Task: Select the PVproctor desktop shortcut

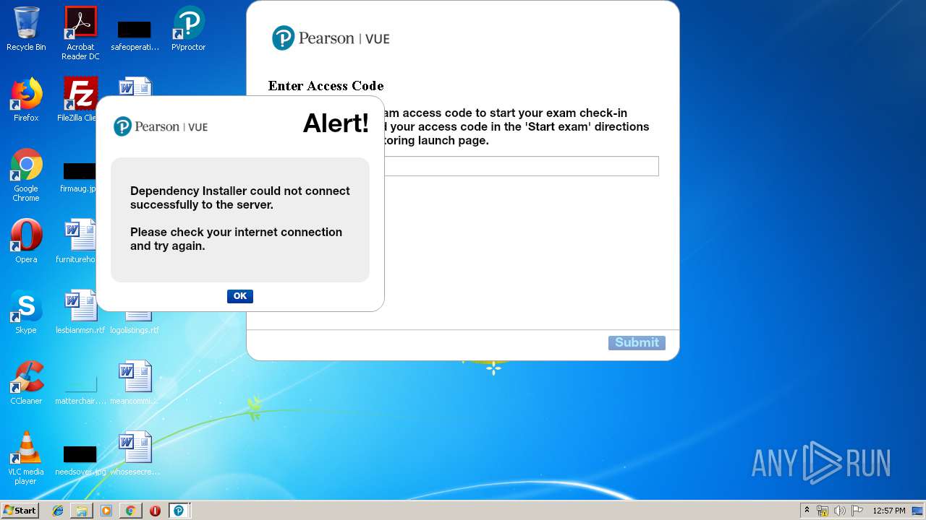Action: tap(188, 29)
